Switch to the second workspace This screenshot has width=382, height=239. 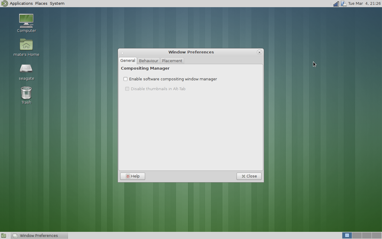point(357,235)
